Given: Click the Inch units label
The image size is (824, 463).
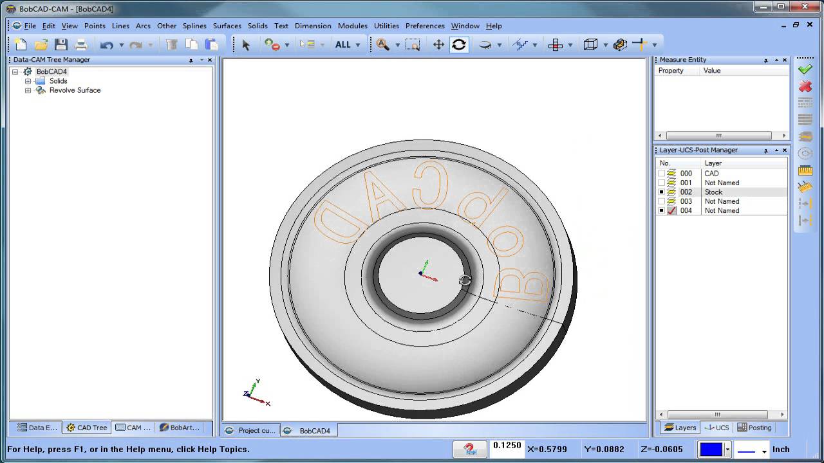Looking at the screenshot, I should tap(781, 449).
